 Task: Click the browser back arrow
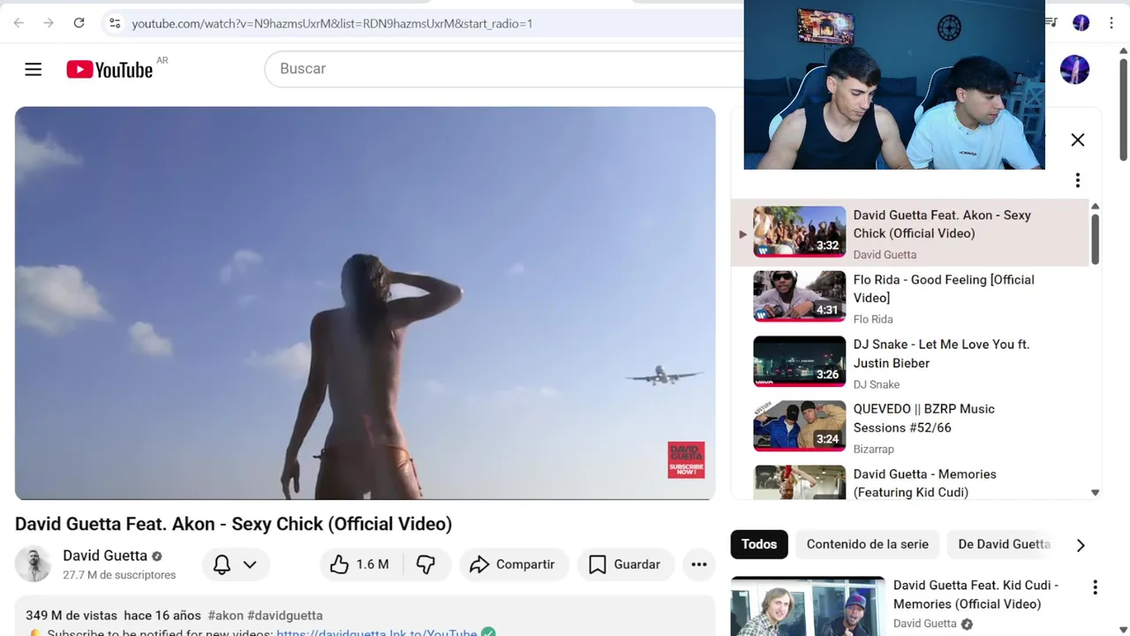pyautogui.click(x=19, y=23)
